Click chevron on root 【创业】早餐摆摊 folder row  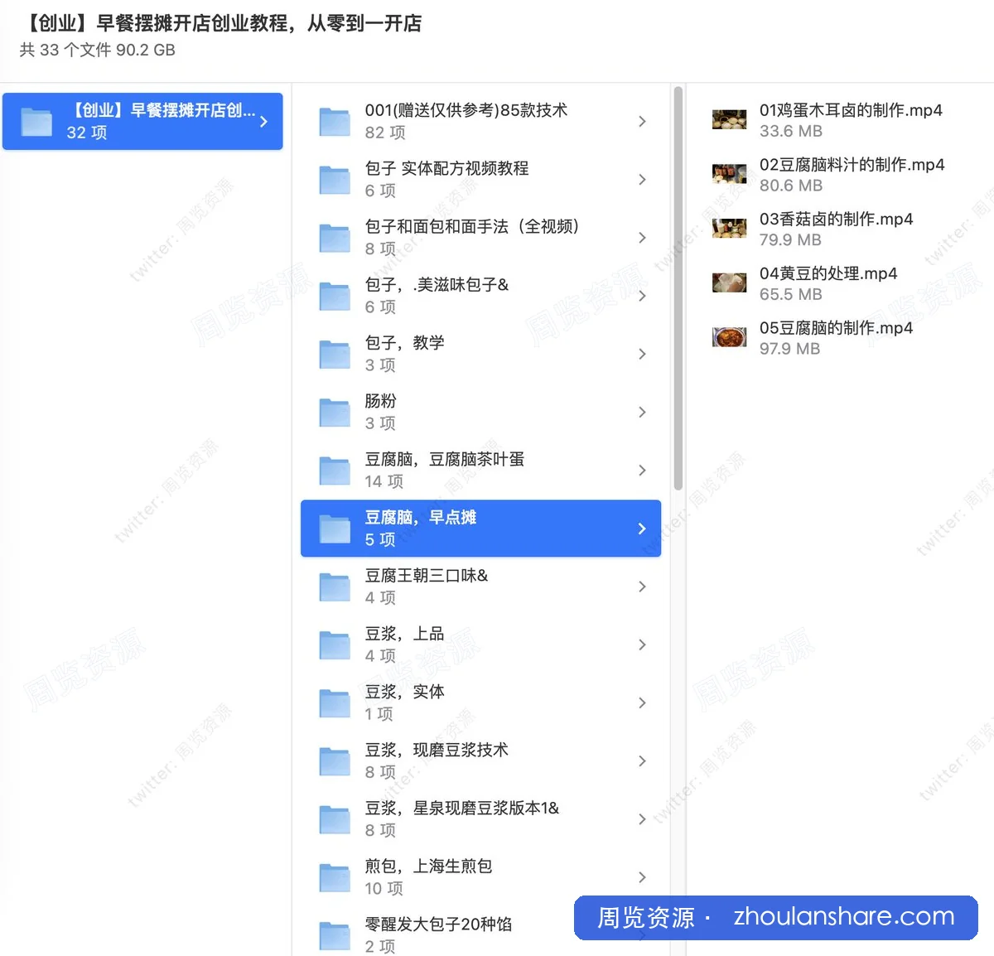tap(263, 122)
